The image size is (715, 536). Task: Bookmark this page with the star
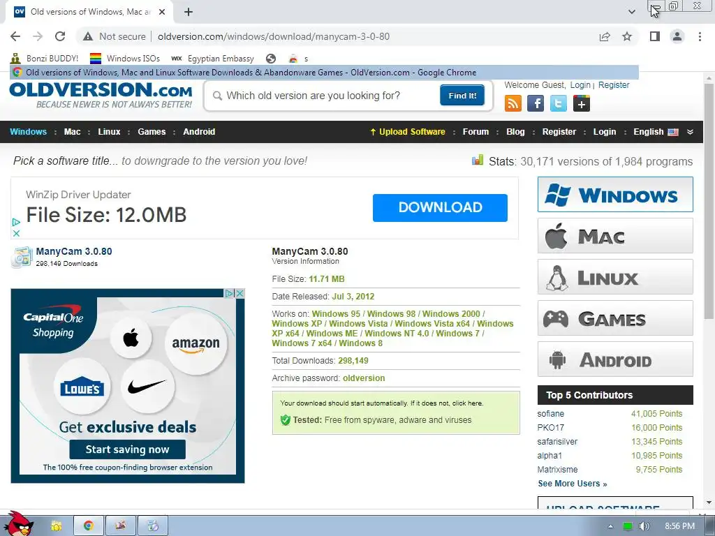coord(627,36)
